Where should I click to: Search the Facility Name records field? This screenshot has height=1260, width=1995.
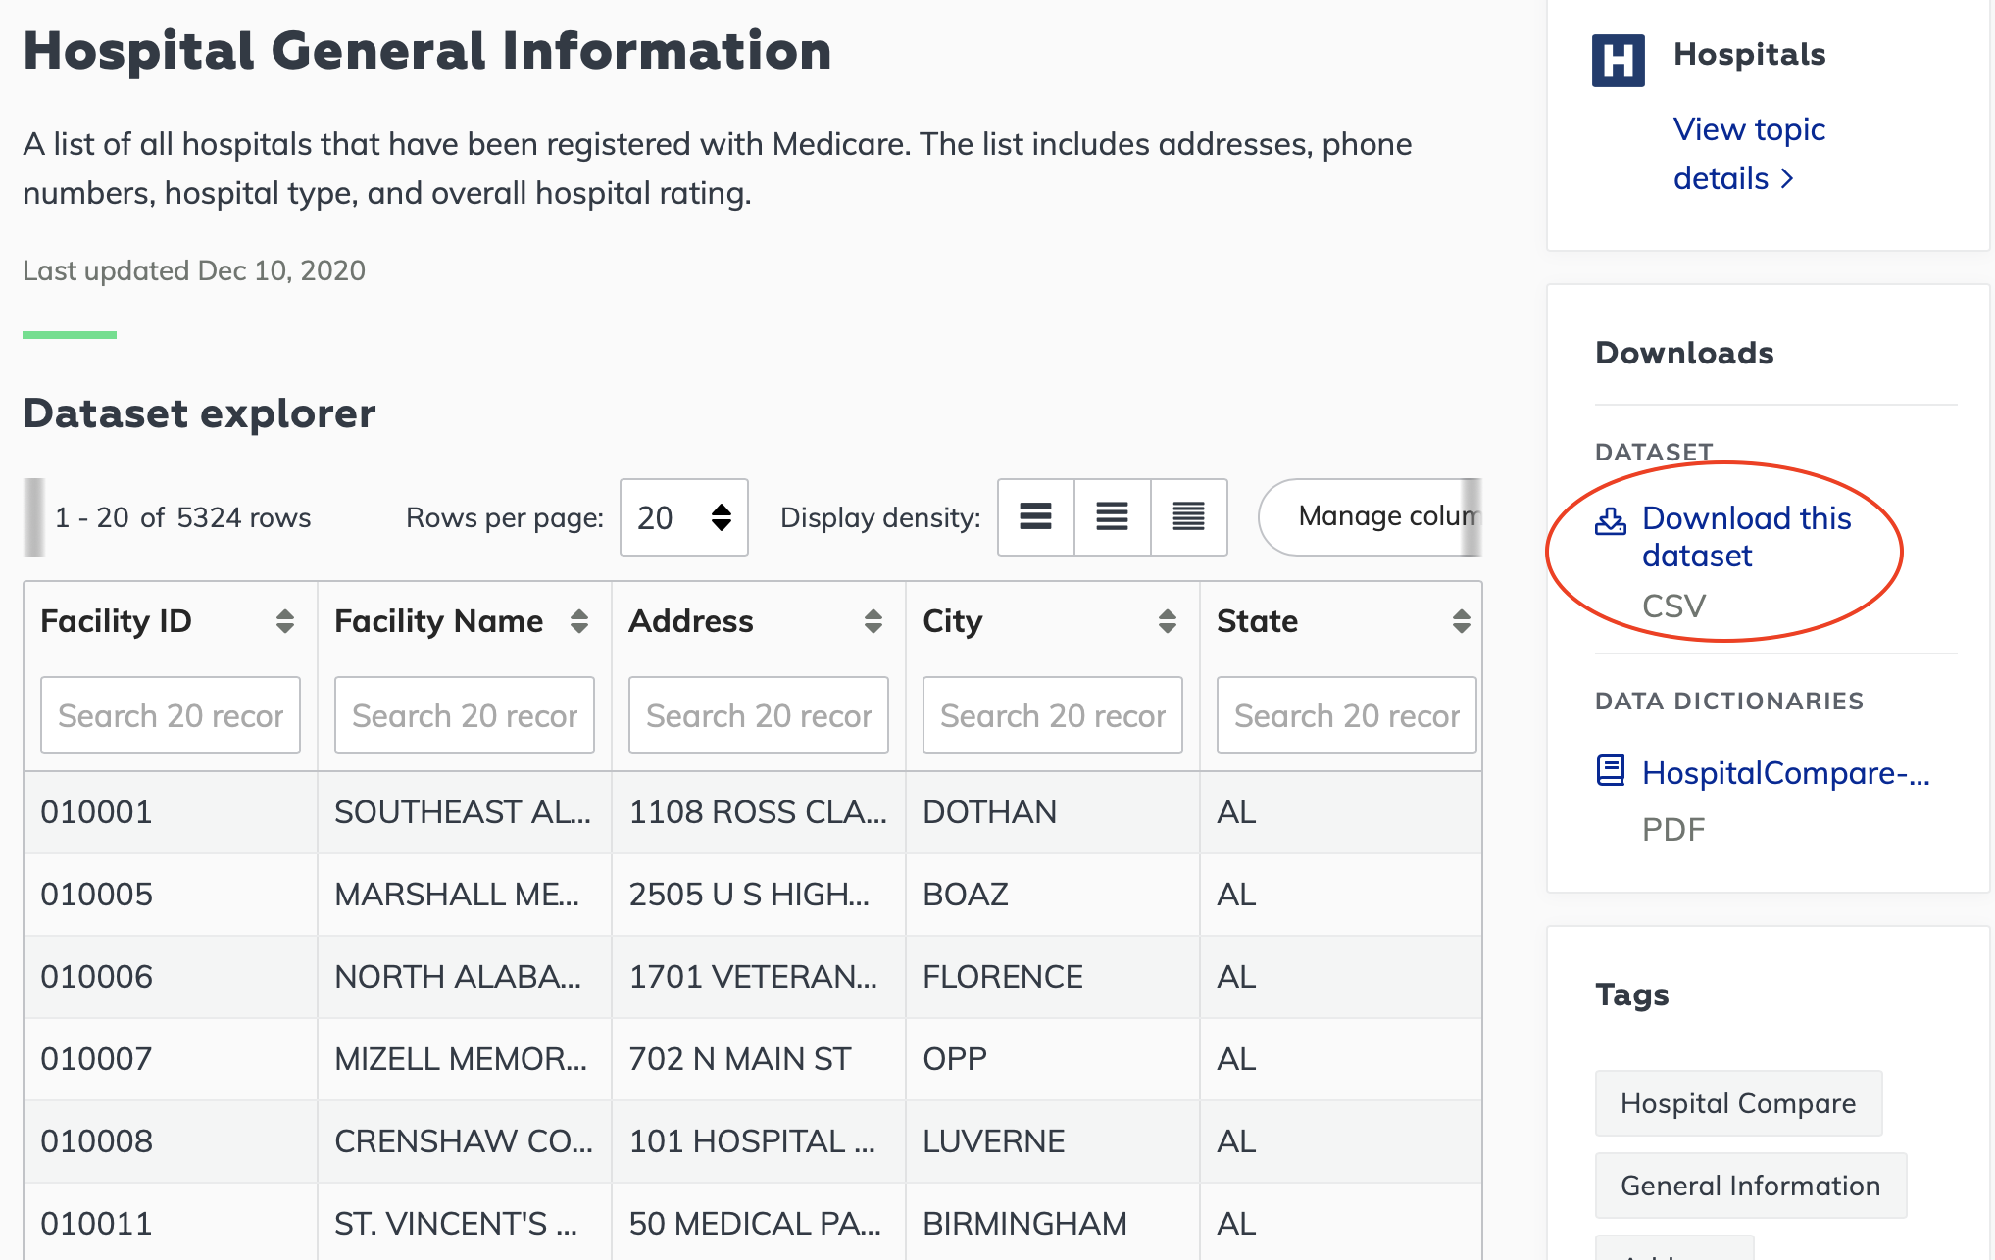465,714
